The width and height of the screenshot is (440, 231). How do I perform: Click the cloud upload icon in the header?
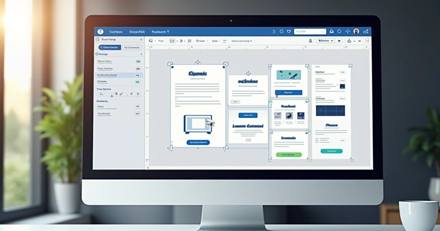click(348, 32)
